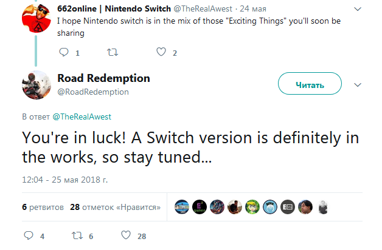Open the E2 games liker avatar
This screenshot has width=382, height=250.
(x=200, y=207)
